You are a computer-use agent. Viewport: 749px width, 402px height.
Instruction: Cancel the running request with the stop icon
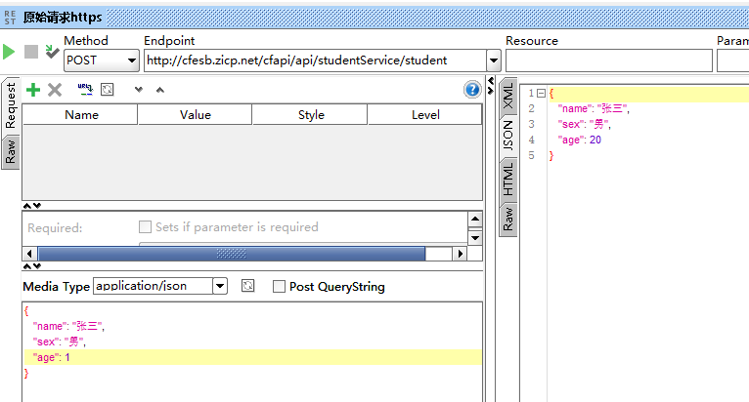coord(31,52)
